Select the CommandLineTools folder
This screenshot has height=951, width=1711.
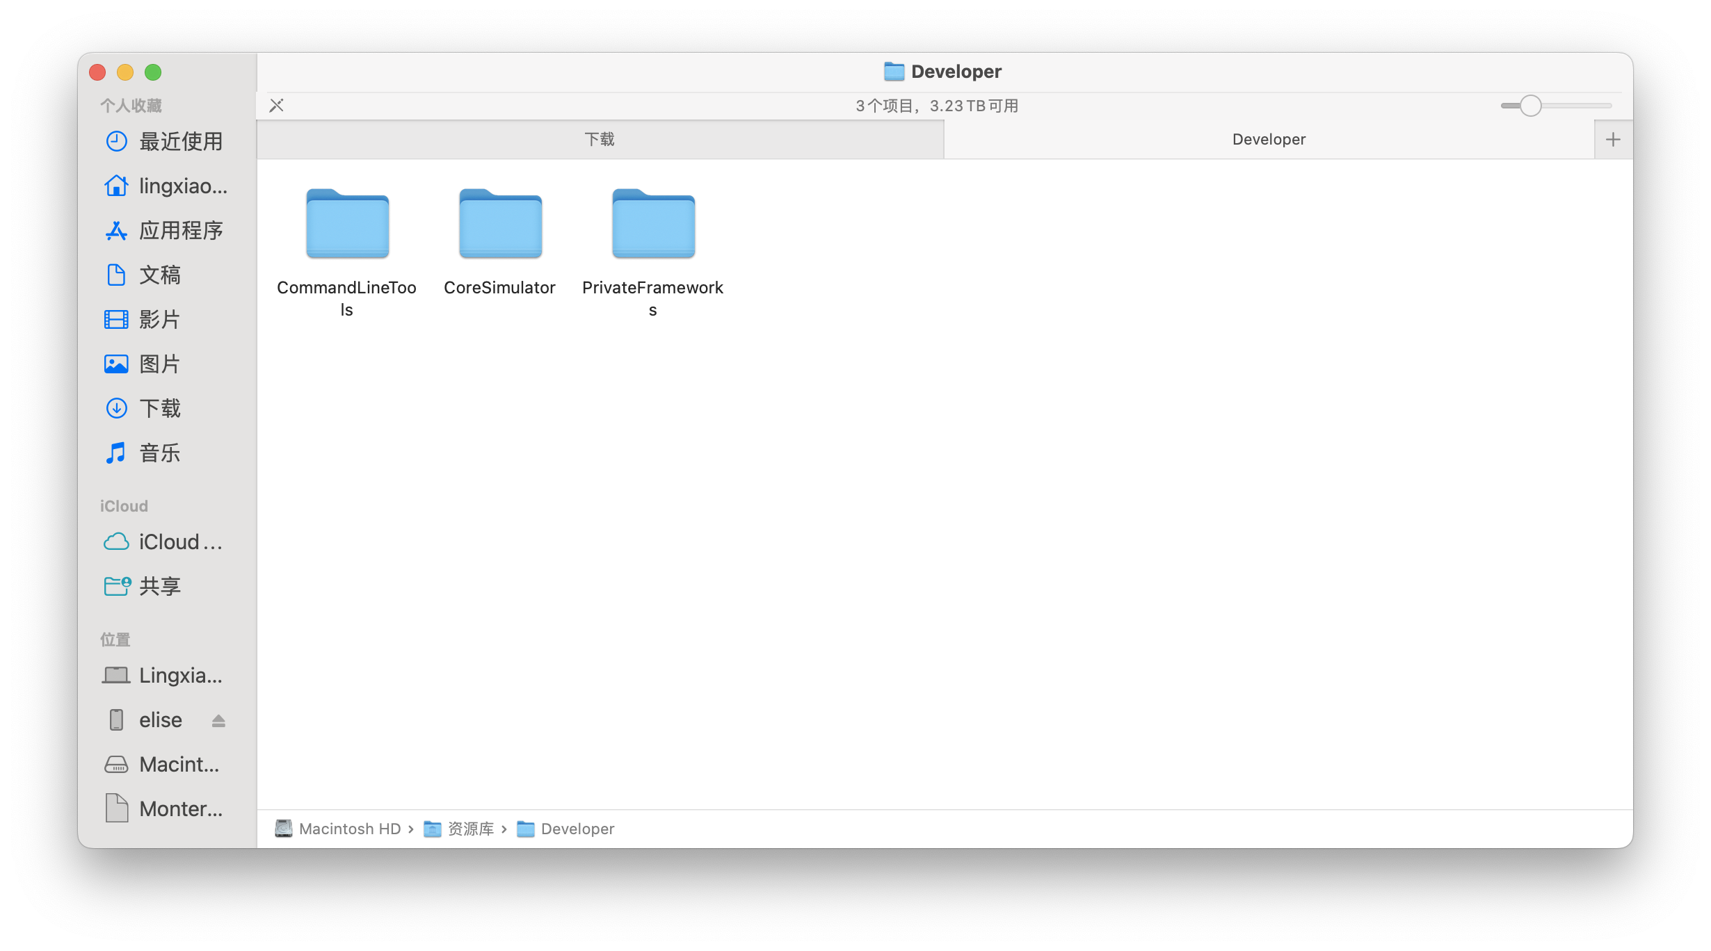coord(347,224)
